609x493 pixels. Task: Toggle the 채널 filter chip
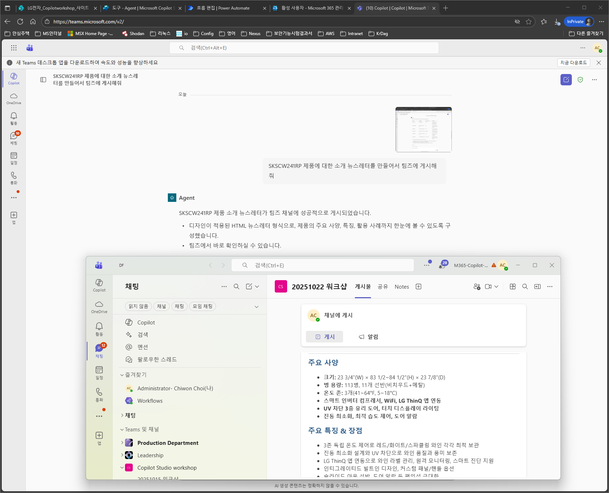point(161,306)
